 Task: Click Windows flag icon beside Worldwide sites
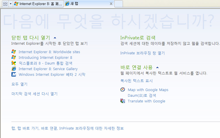click(14, 52)
